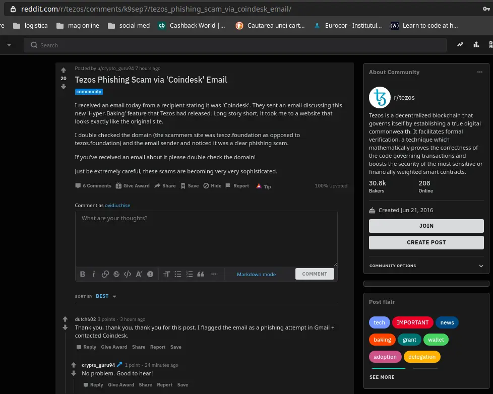Open the Popular trending icon in header

(460, 45)
